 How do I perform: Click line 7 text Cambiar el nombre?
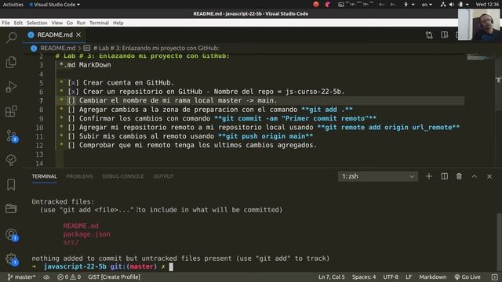[x=178, y=100]
